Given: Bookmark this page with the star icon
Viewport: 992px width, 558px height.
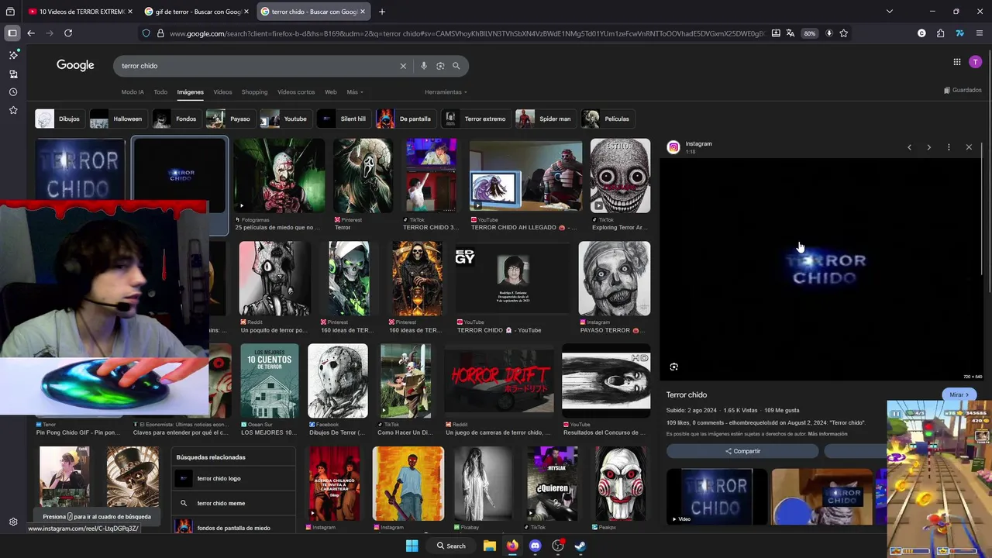Looking at the screenshot, I should click(844, 33).
